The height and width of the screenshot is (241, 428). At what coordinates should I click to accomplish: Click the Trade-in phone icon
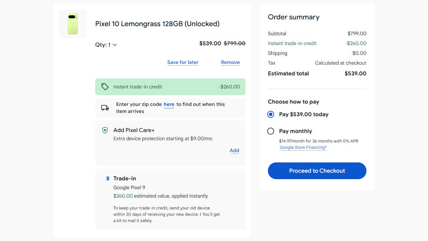[107, 178]
